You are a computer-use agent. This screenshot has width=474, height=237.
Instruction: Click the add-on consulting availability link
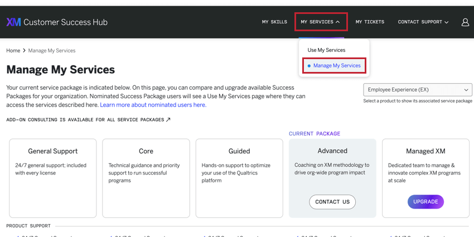tap(85, 120)
